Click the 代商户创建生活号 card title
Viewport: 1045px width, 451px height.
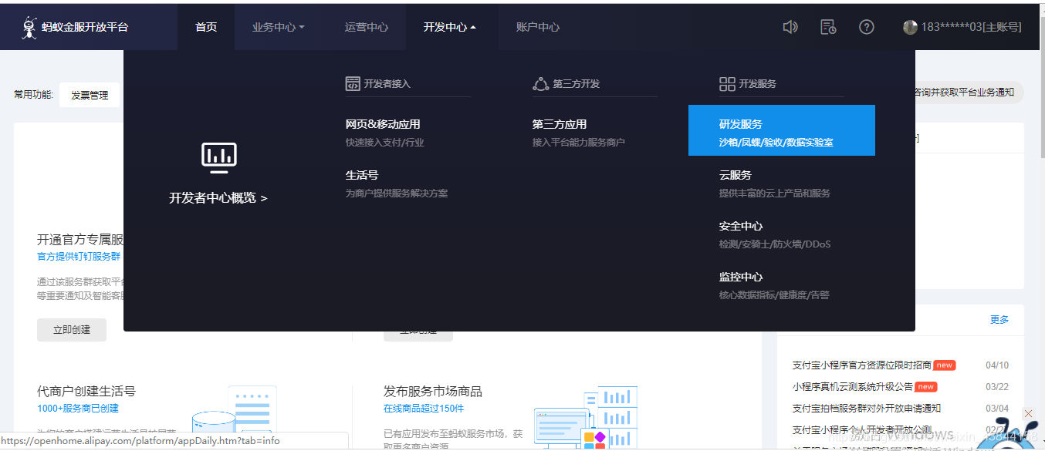[86, 392]
